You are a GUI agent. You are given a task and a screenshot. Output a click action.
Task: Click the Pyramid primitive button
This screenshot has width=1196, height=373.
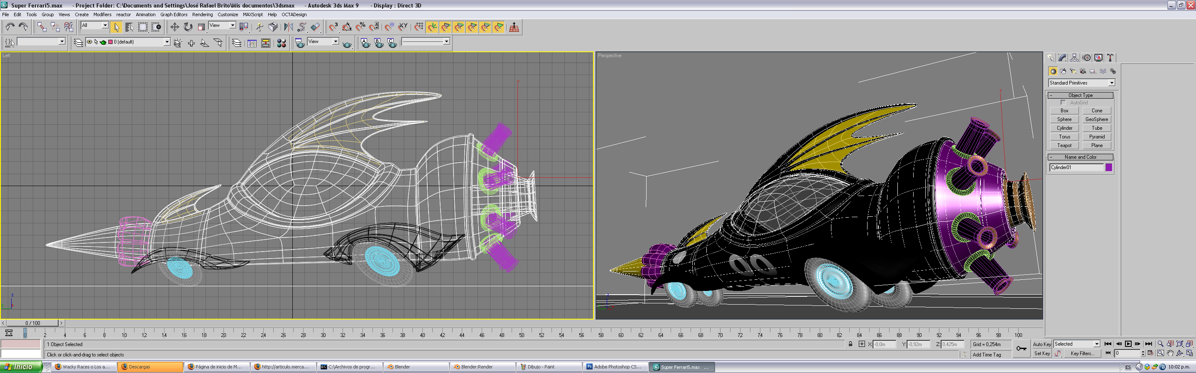[1097, 137]
